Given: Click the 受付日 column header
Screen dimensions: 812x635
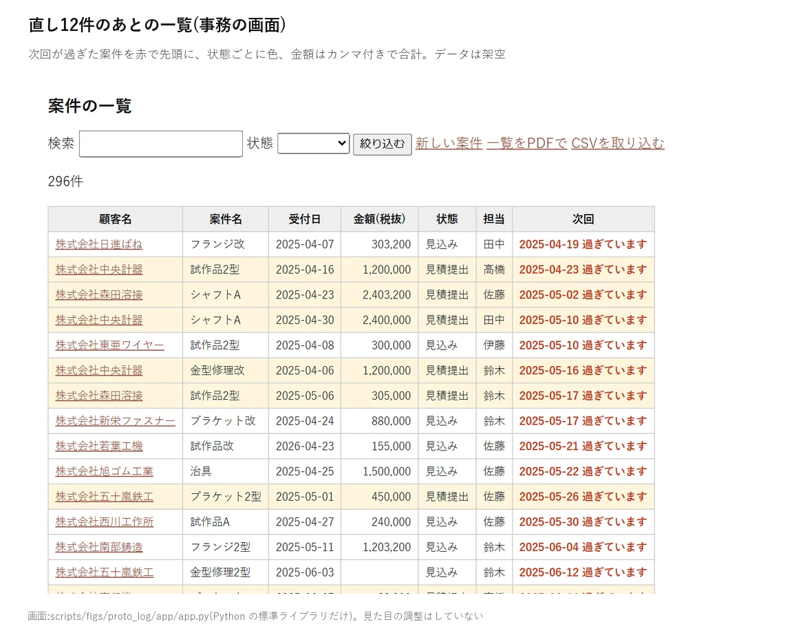Looking at the screenshot, I should point(304,219).
